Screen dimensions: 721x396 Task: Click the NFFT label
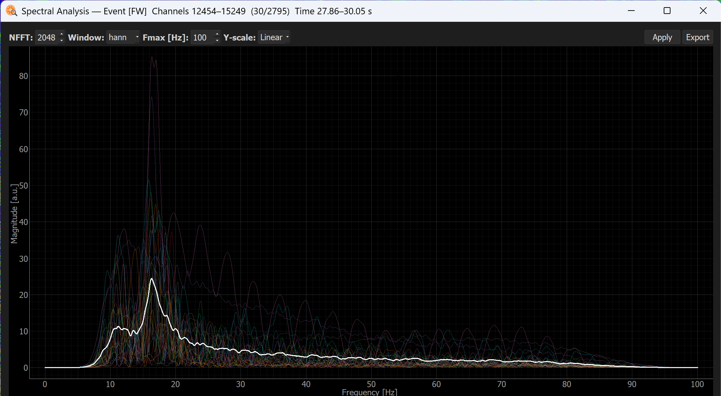[21, 37]
